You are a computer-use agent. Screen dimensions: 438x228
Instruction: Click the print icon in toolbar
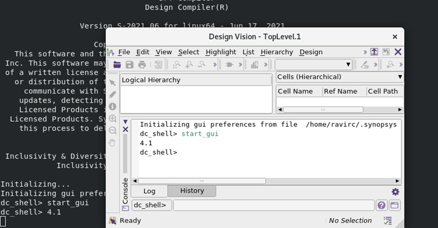coord(142,65)
